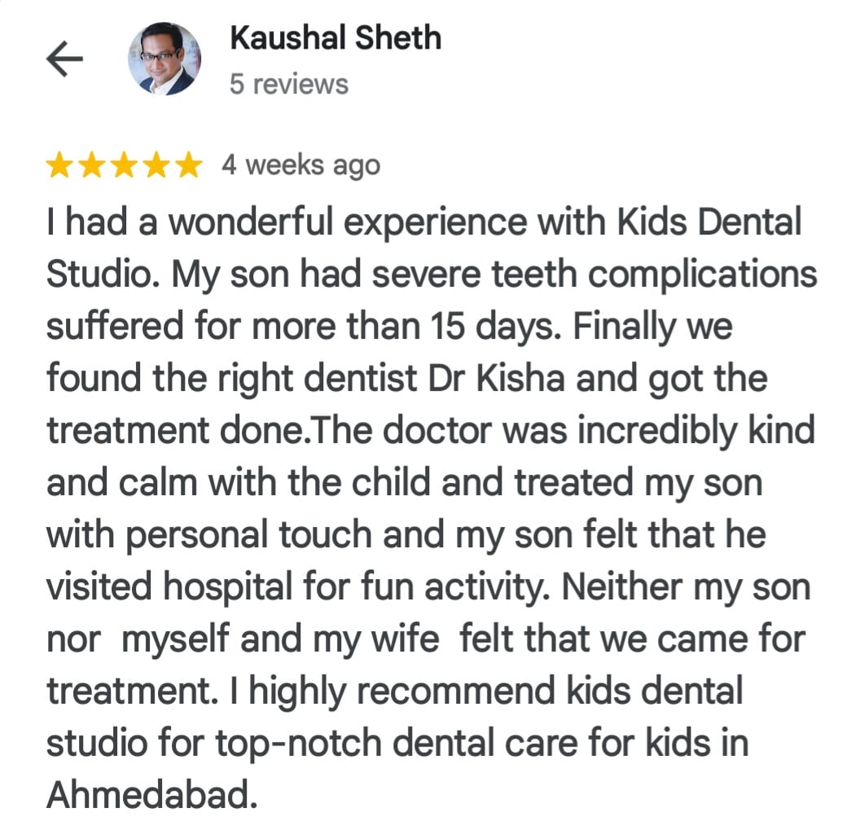
Task: Click the text 'severe teeth complications'
Action: click(x=595, y=275)
